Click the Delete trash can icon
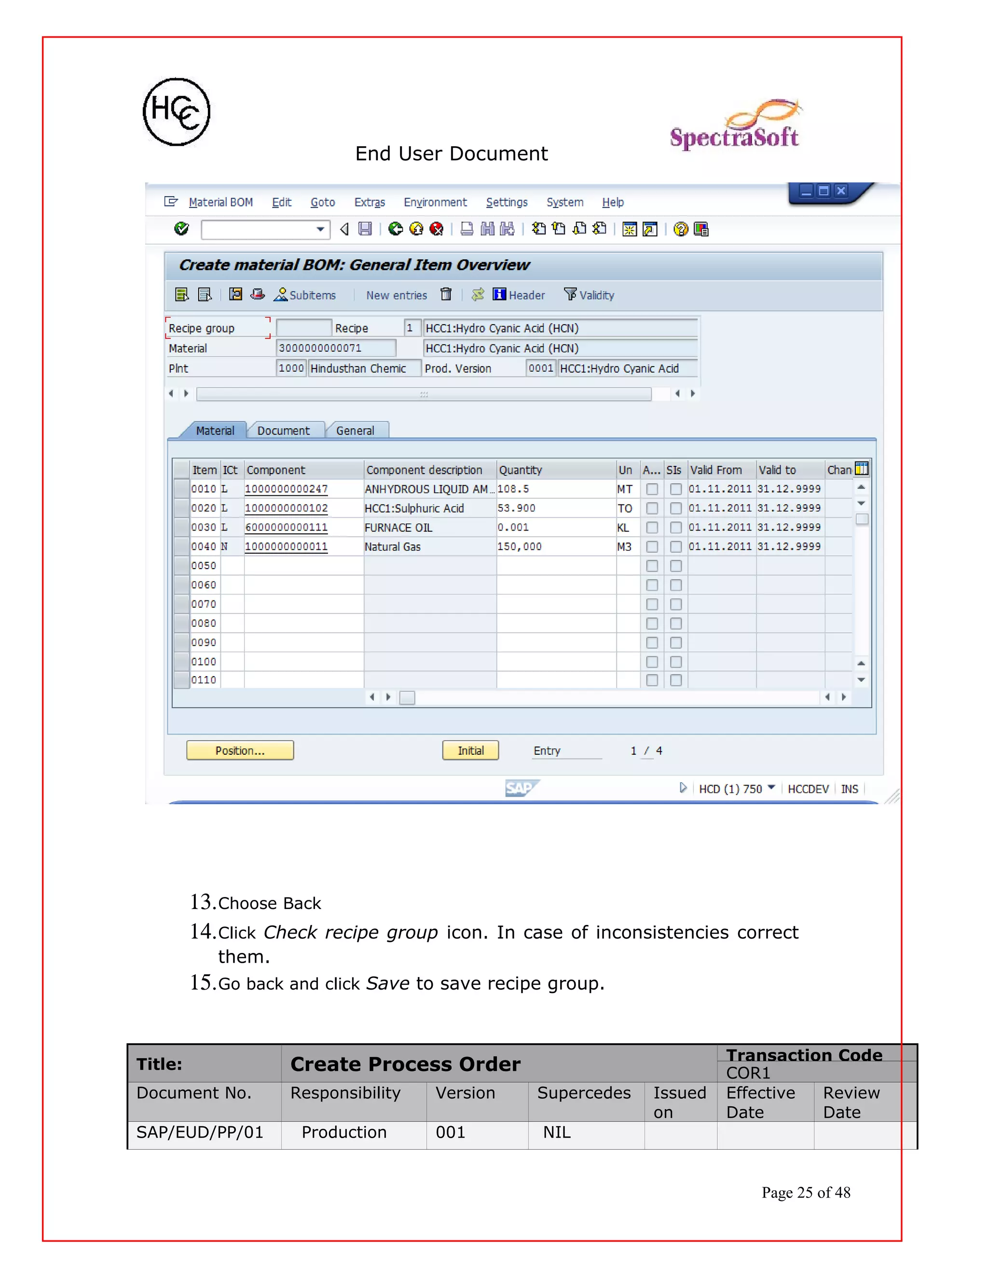This screenshot has height=1278, width=988. (446, 294)
